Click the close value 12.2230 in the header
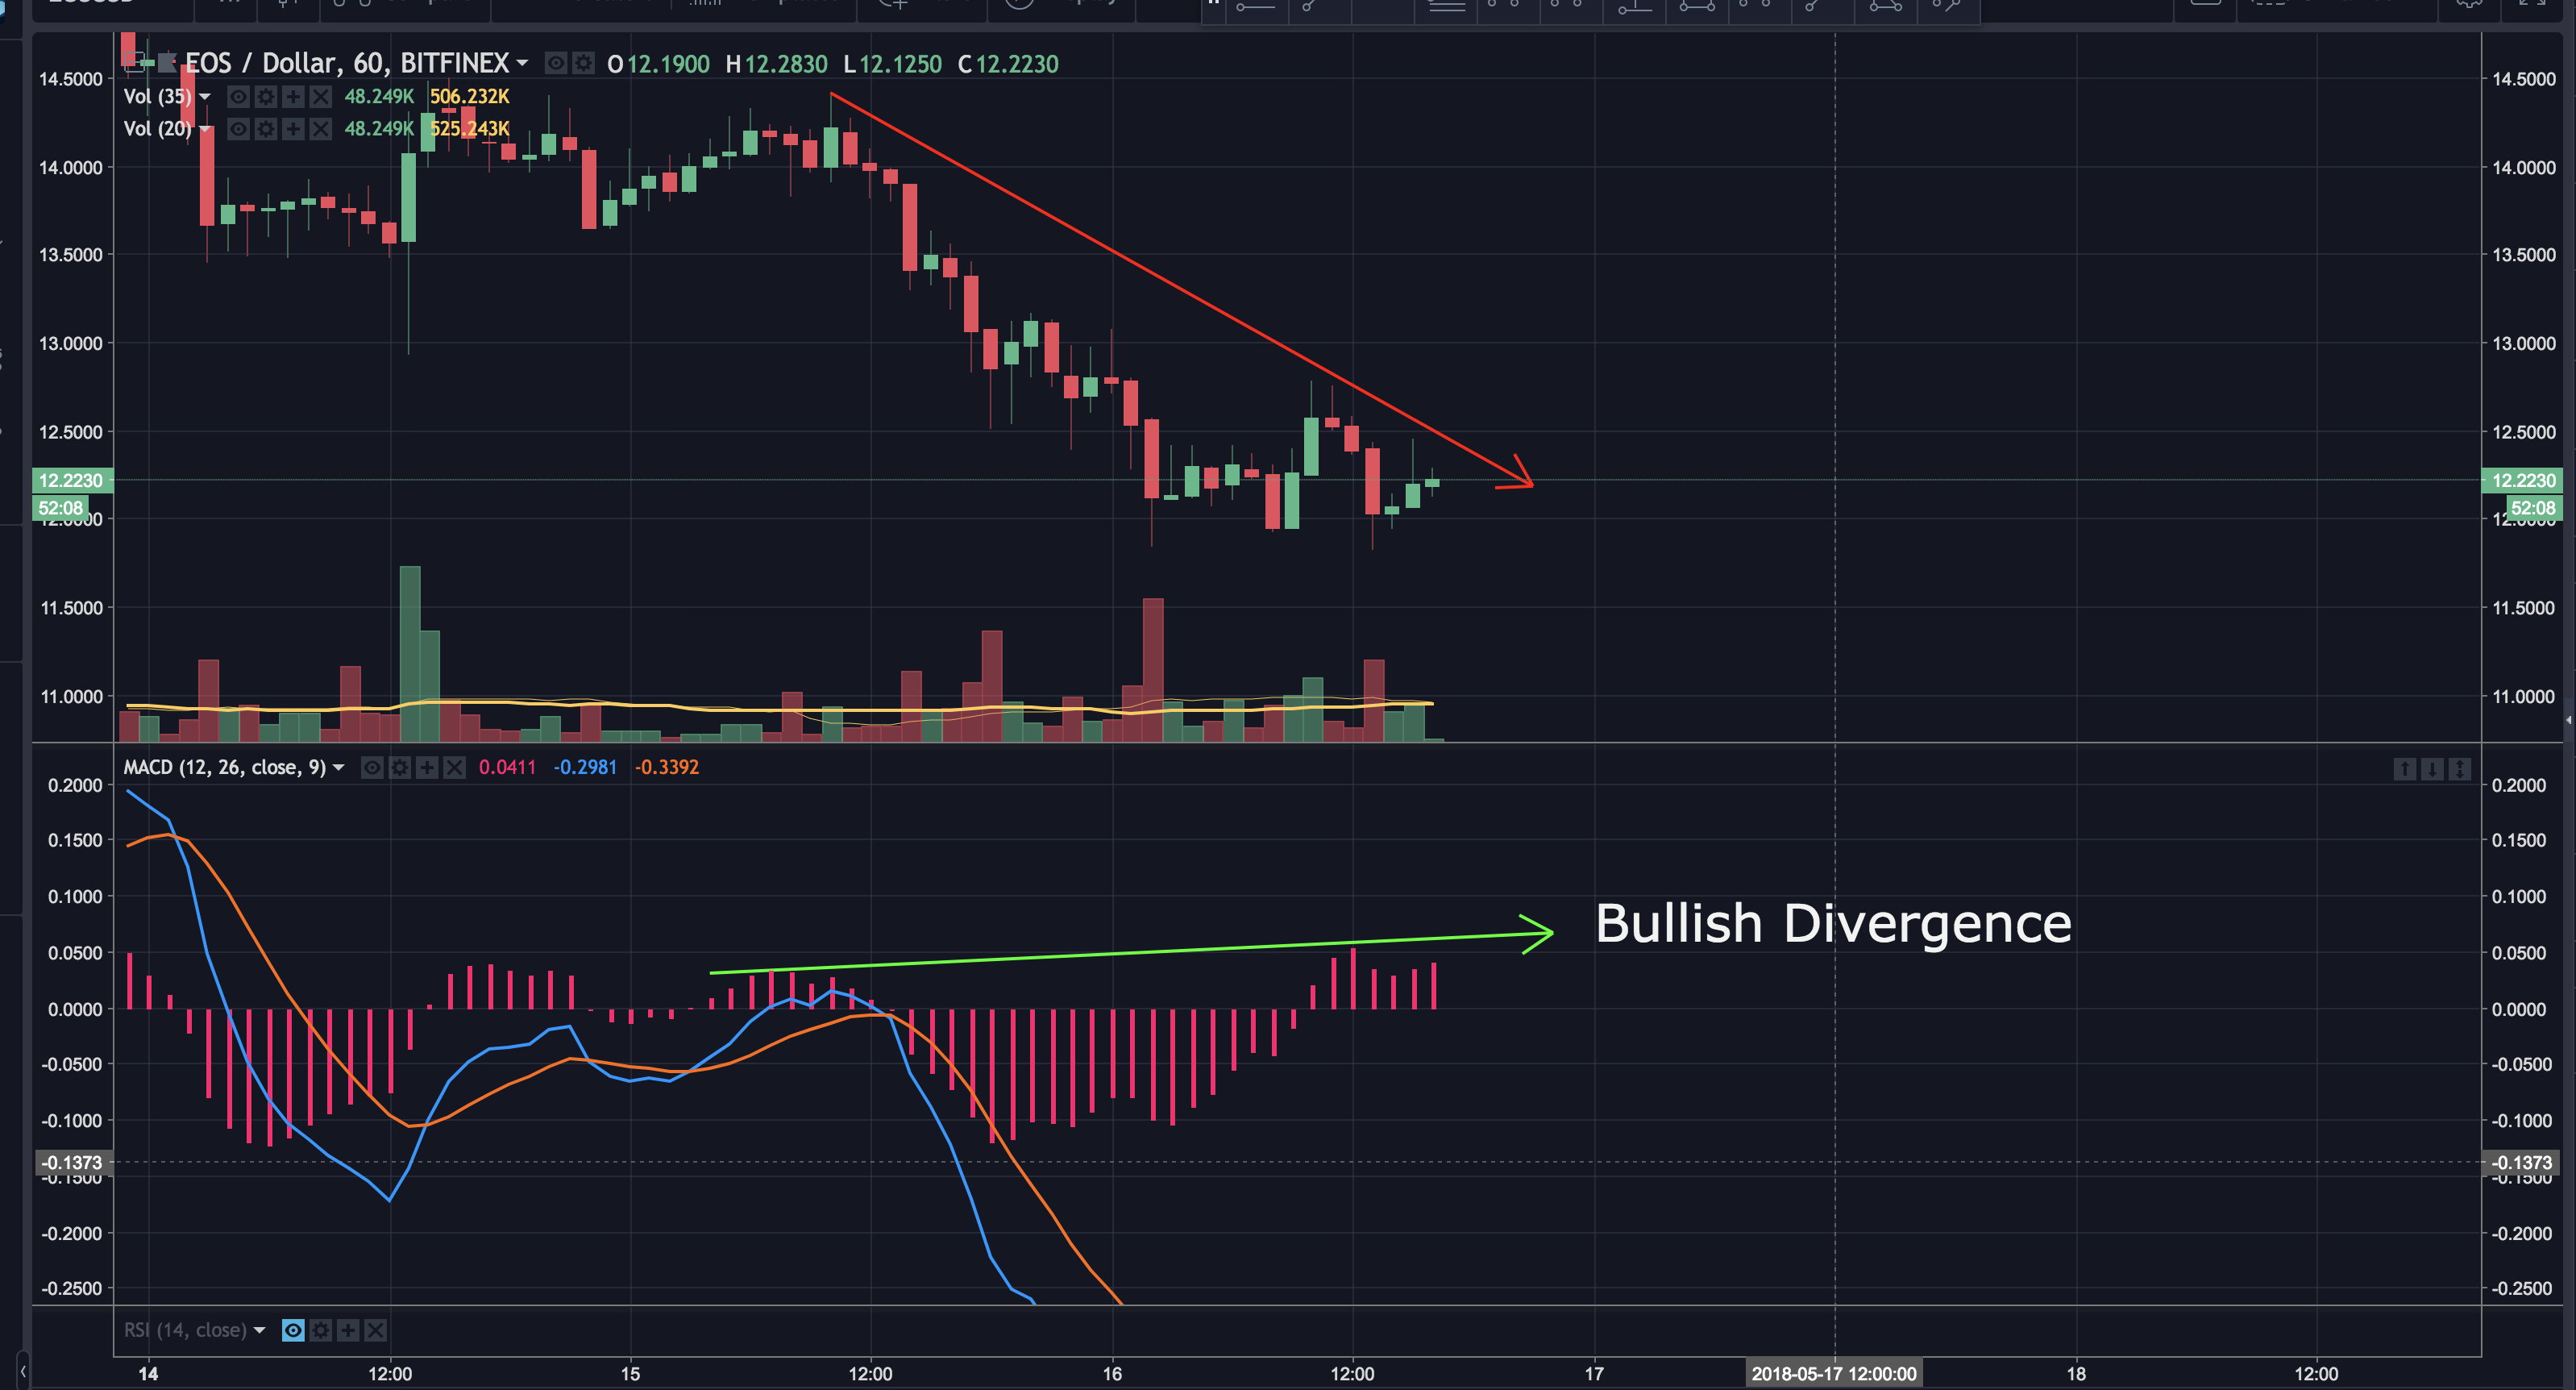 click(1016, 64)
